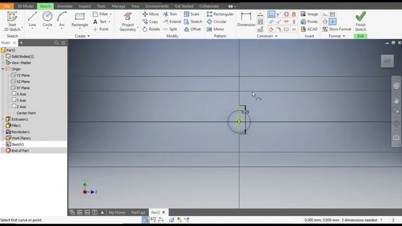
Task: Open the Manage ribbon tab
Action: (x=118, y=6)
